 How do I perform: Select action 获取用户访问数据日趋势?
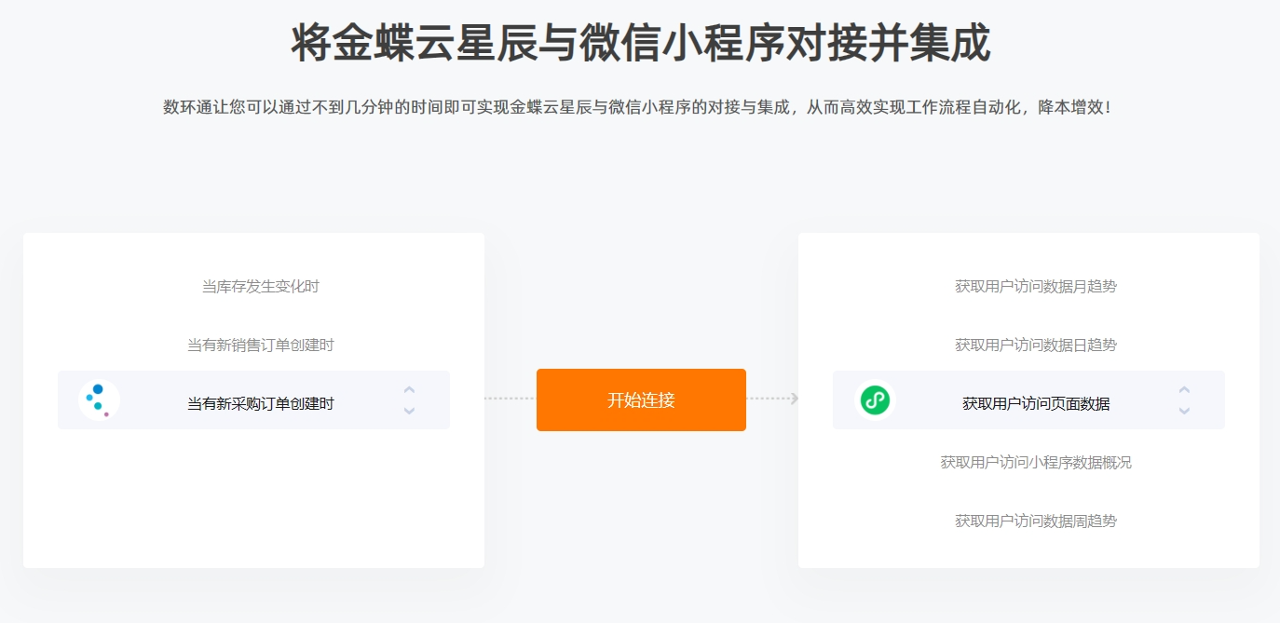[1036, 345]
